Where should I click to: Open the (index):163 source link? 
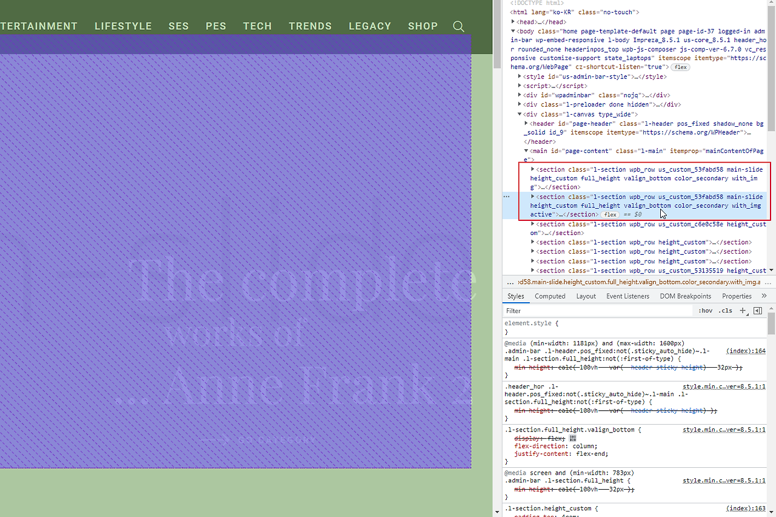point(746,509)
